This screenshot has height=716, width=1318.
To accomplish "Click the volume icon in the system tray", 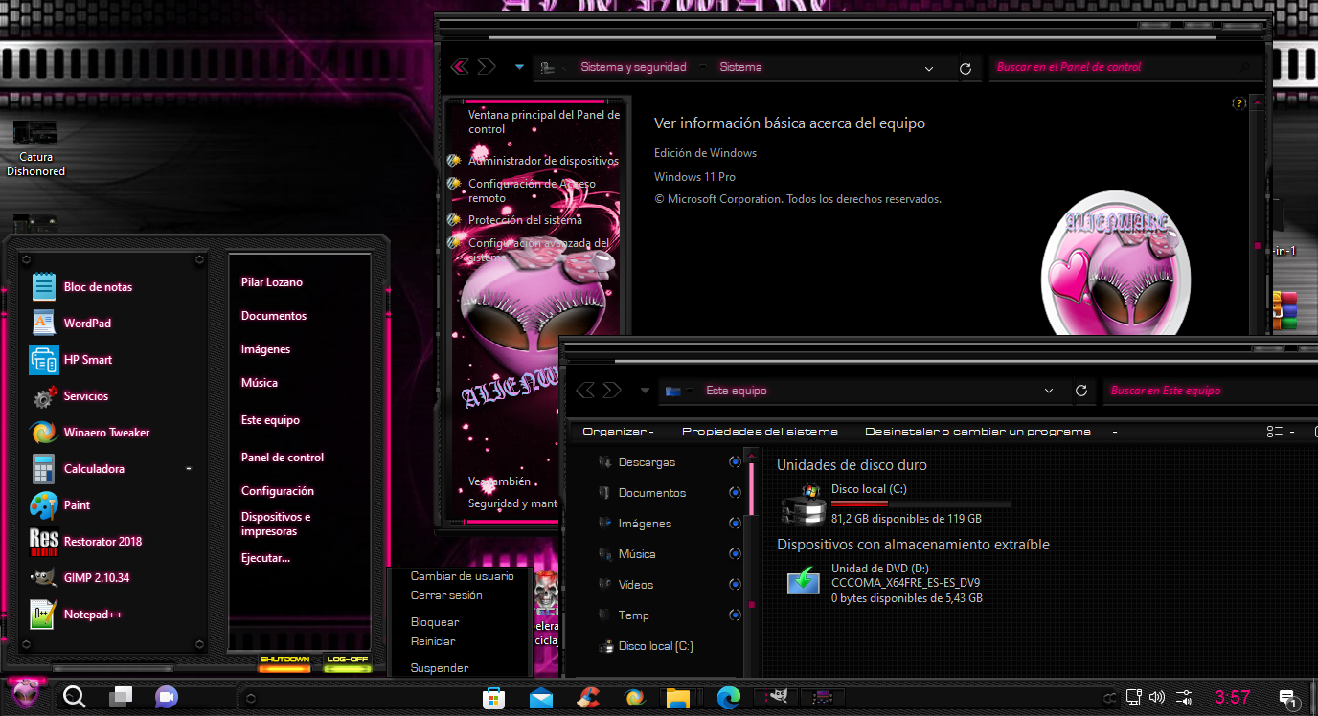I will [x=1157, y=698].
